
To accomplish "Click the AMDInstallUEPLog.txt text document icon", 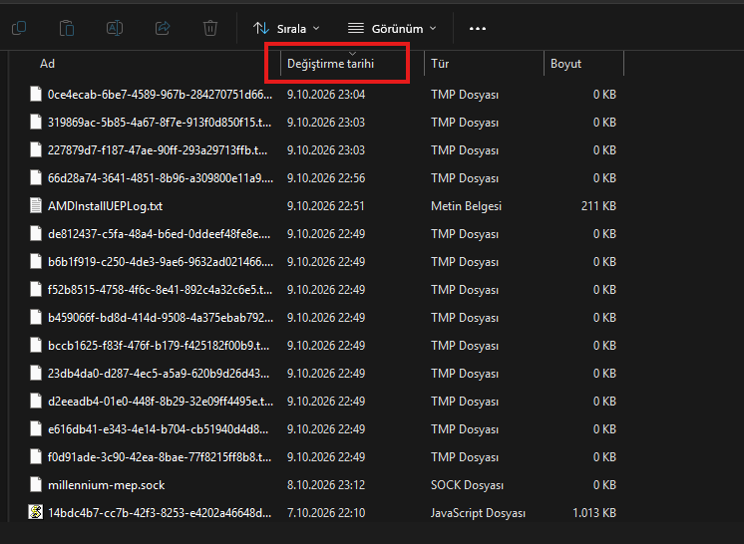I will 36,206.
